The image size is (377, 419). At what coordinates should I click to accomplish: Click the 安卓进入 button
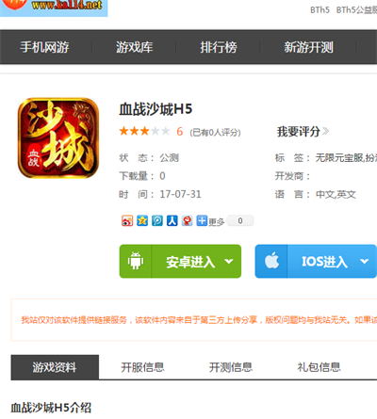coord(180,261)
